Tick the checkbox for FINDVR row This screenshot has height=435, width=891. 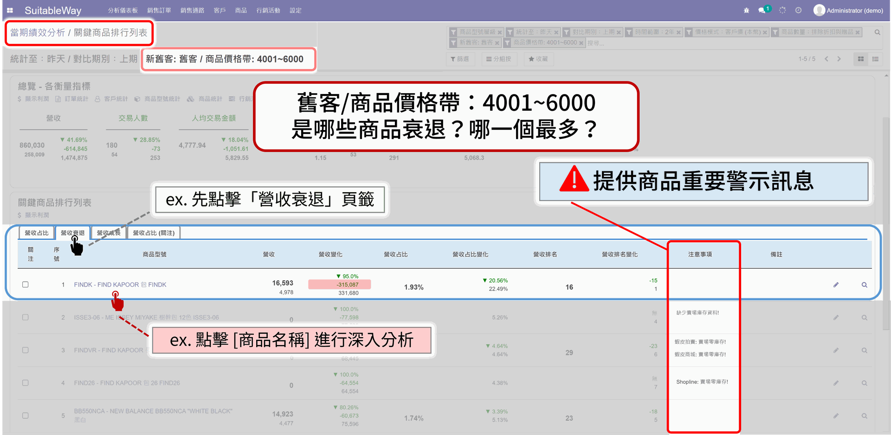coord(26,350)
